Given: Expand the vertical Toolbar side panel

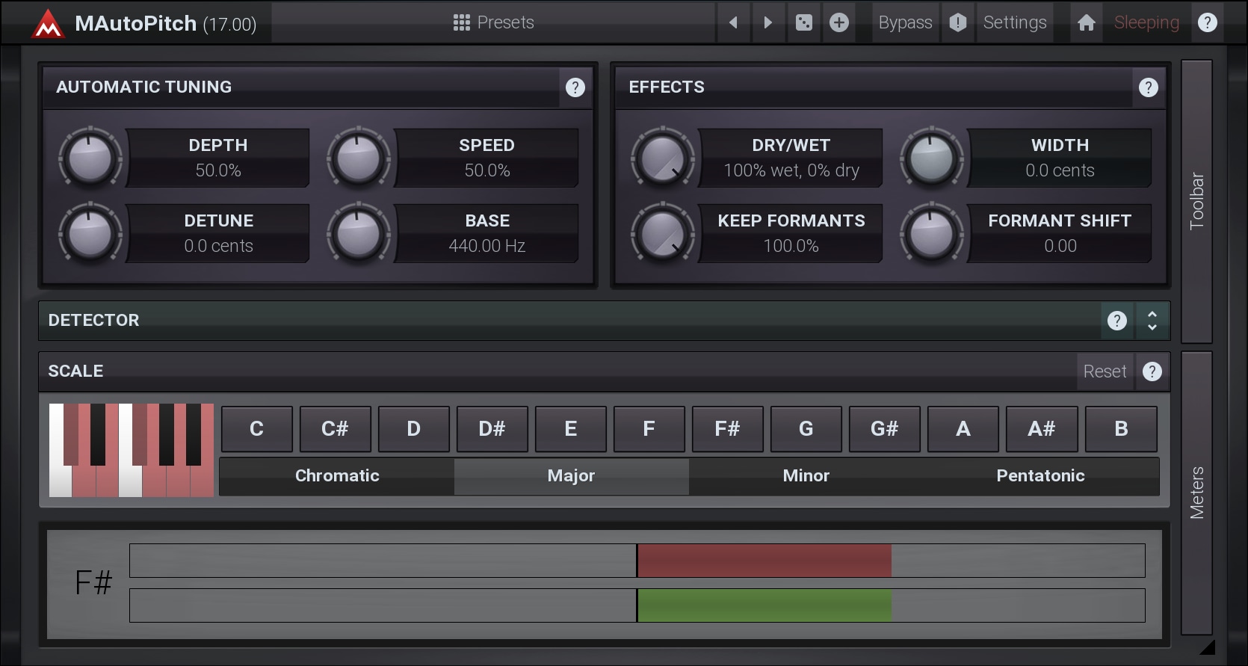Looking at the screenshot, I should 1196,200.
